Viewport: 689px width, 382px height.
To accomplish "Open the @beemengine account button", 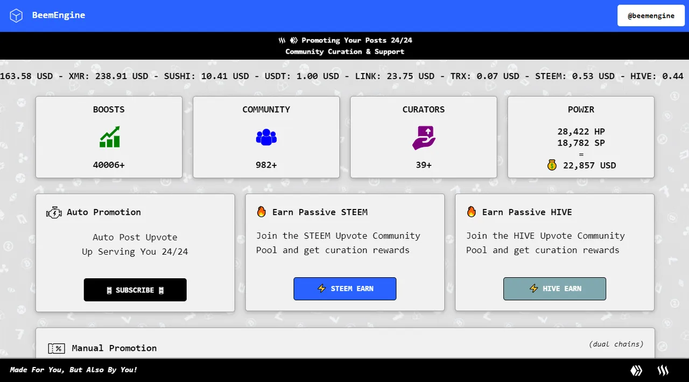I will [x=651, y=16].
